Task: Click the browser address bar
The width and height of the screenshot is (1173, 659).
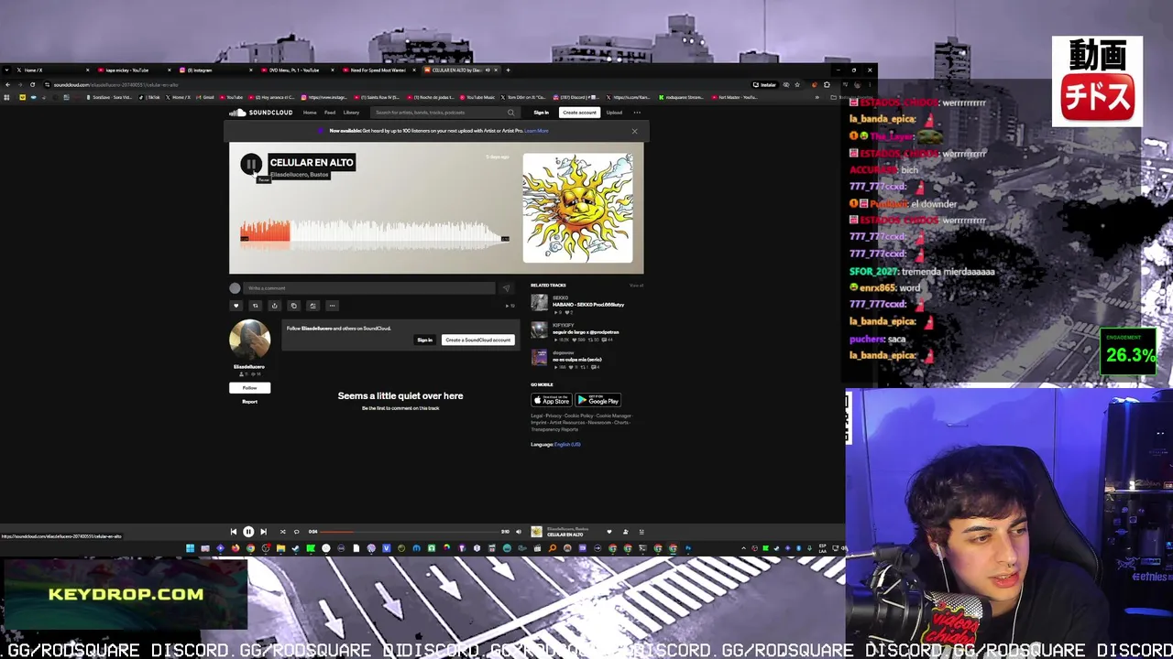Action: pyautogui.click(x=394, y=85)
